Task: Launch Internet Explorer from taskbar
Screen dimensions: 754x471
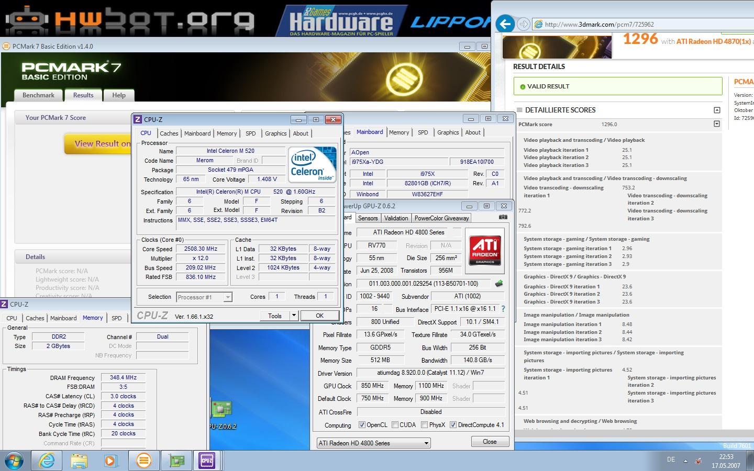Action: [47, 461]
